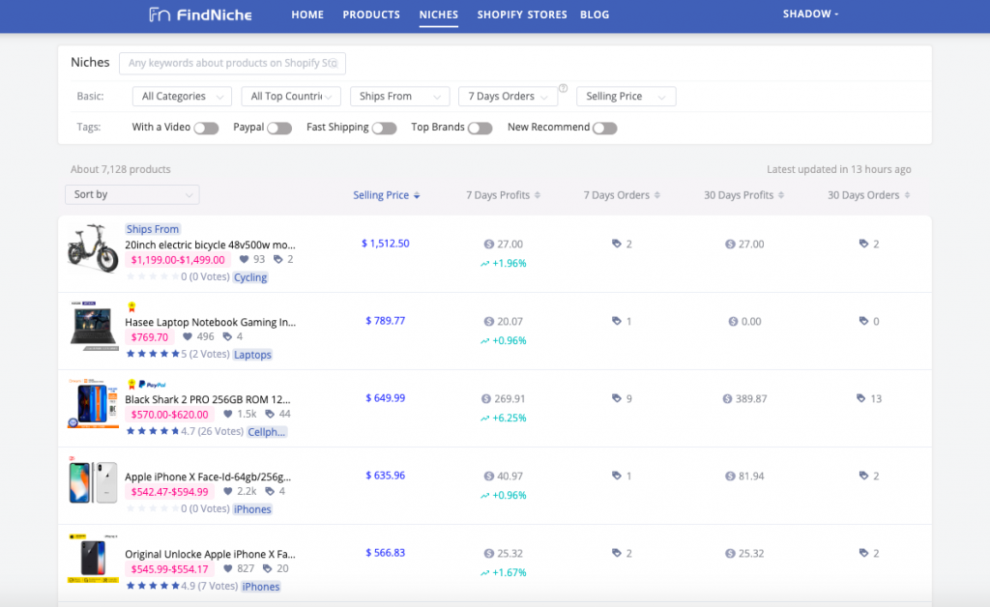Open the Hasee Laptop product thumbnail
The width and height of the screenshot is (990, 607).
click(x=94, y=327)
